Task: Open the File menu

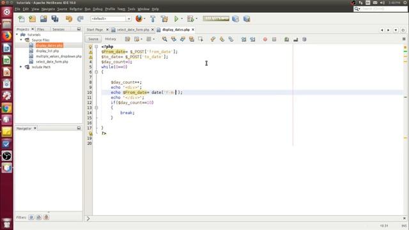Action: tap(17, 9)
